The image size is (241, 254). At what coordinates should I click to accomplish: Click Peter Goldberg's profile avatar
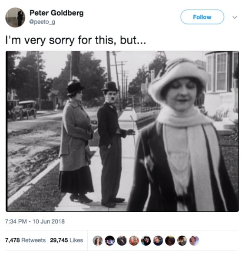pyautogui.click(x=15, y=17)
